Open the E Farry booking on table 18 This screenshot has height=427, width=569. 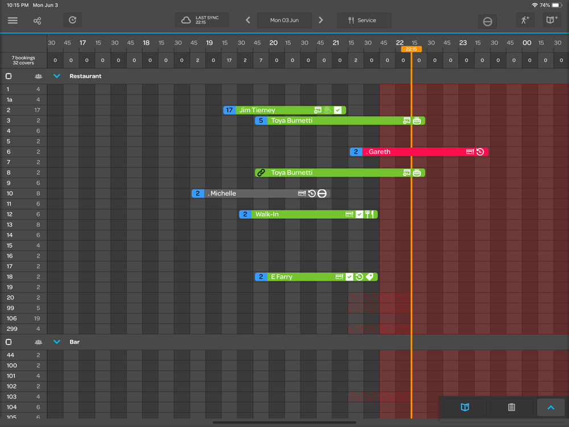coord(316,277)
